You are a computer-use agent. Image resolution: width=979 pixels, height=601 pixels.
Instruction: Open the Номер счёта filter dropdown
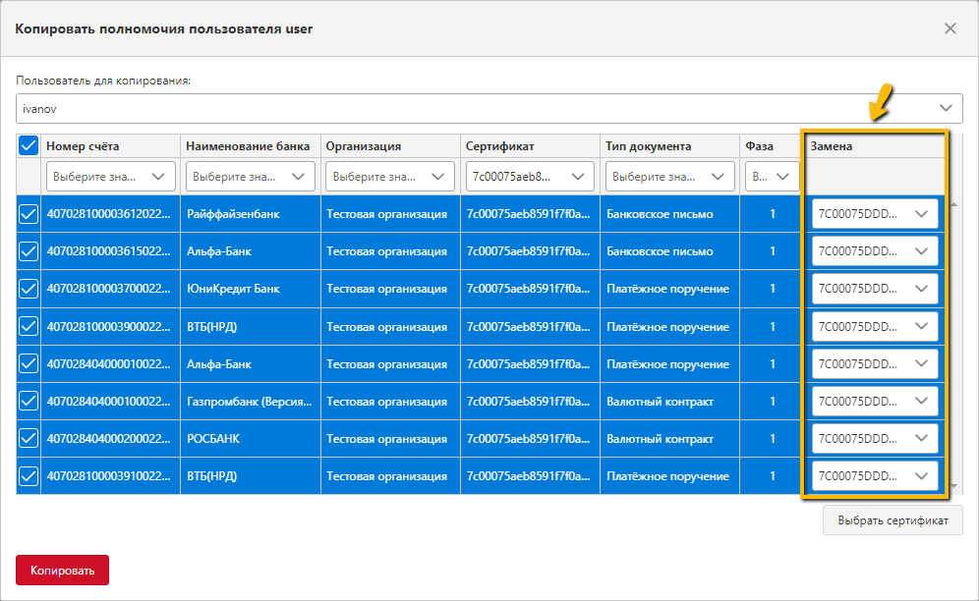point(110,177)
